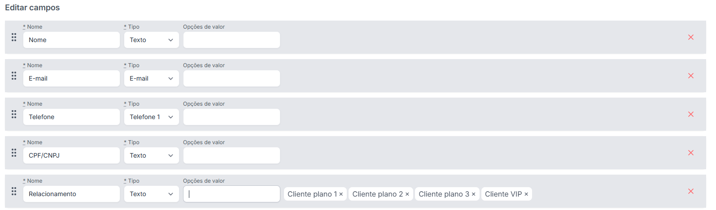Open Tipo dropdown in the CPF/CNPJ row
716x210 pixels.
[151, 155]
